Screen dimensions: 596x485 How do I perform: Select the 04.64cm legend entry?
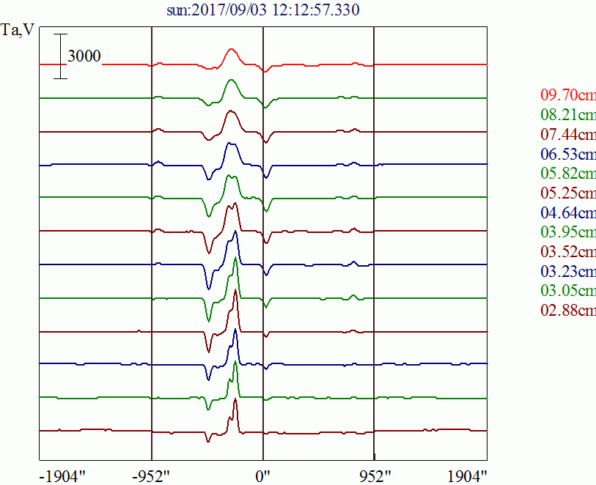[x=568, y=212]
